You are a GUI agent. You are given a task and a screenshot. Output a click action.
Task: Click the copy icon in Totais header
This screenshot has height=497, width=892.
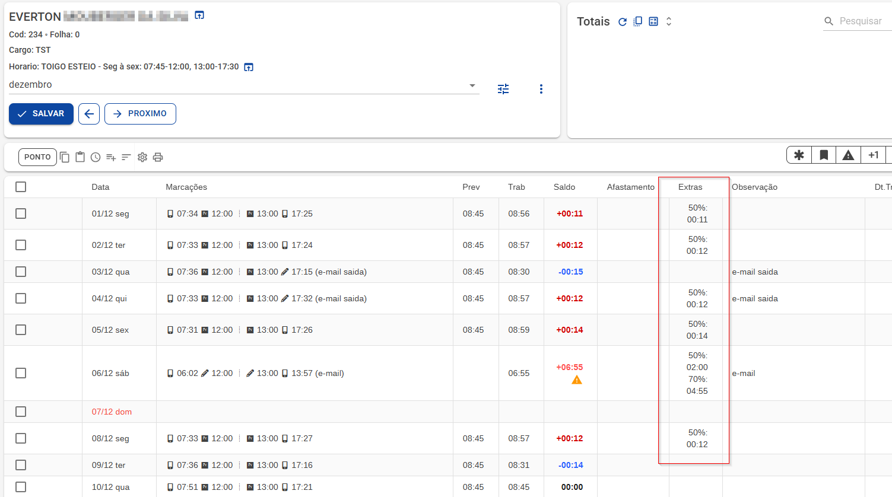(638, 21)
